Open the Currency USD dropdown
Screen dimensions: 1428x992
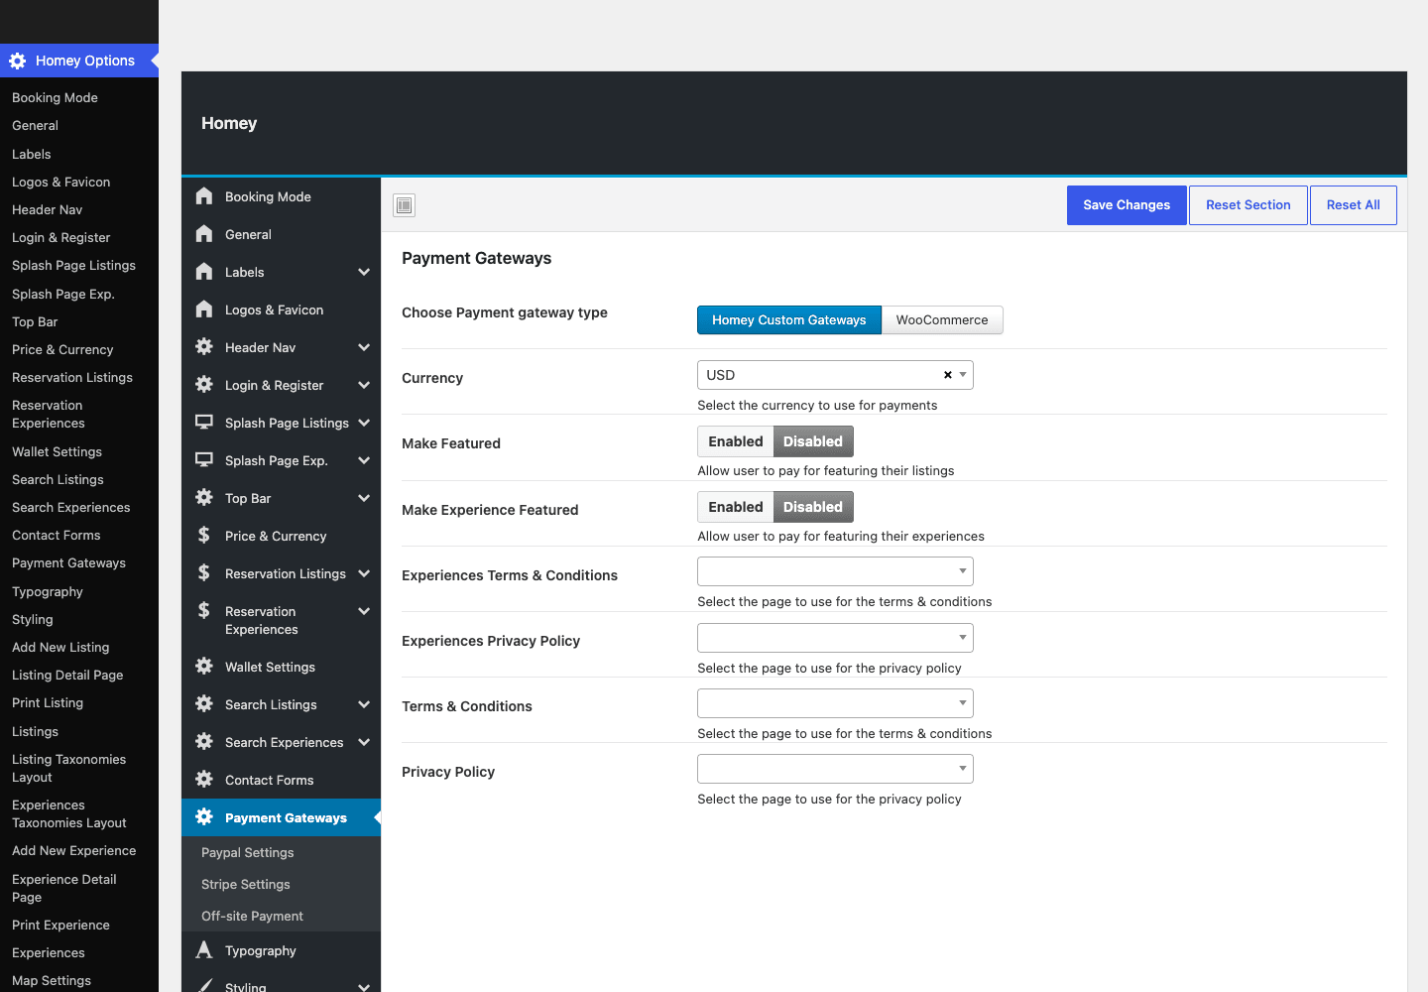[x=835, y=375]
